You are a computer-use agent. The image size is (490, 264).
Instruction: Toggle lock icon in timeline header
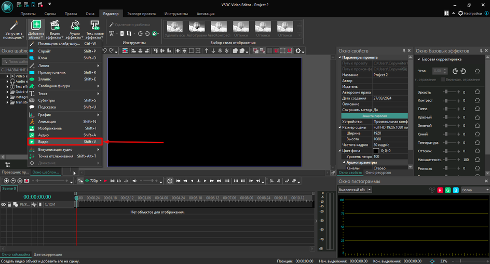tap(9, 205)
